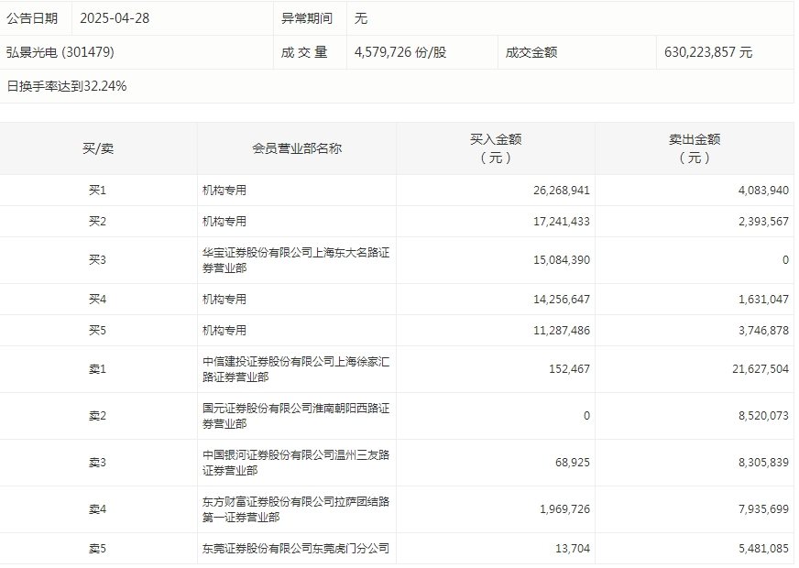Click the 买入金额 column header
This screenshot has height=568, width=799.
(496, 148)
